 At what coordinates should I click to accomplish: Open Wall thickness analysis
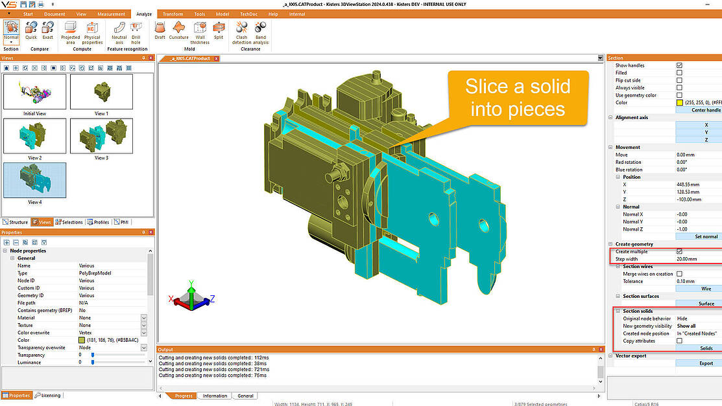200,32
